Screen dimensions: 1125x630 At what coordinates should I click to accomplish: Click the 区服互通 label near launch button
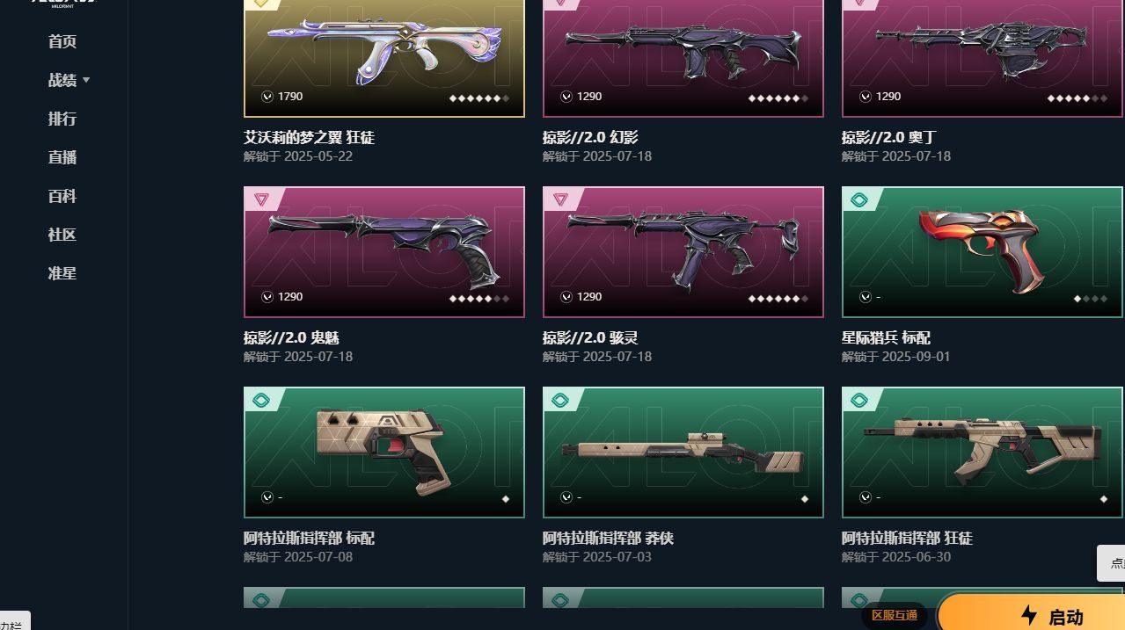pyautogui.click(x=895, y=615)
